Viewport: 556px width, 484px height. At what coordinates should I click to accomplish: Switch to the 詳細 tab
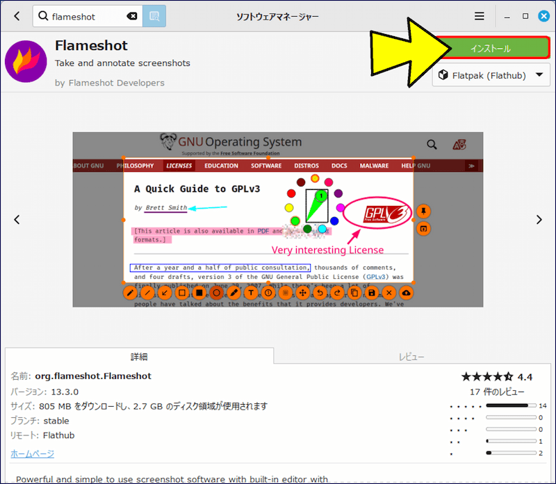[139, 357]
